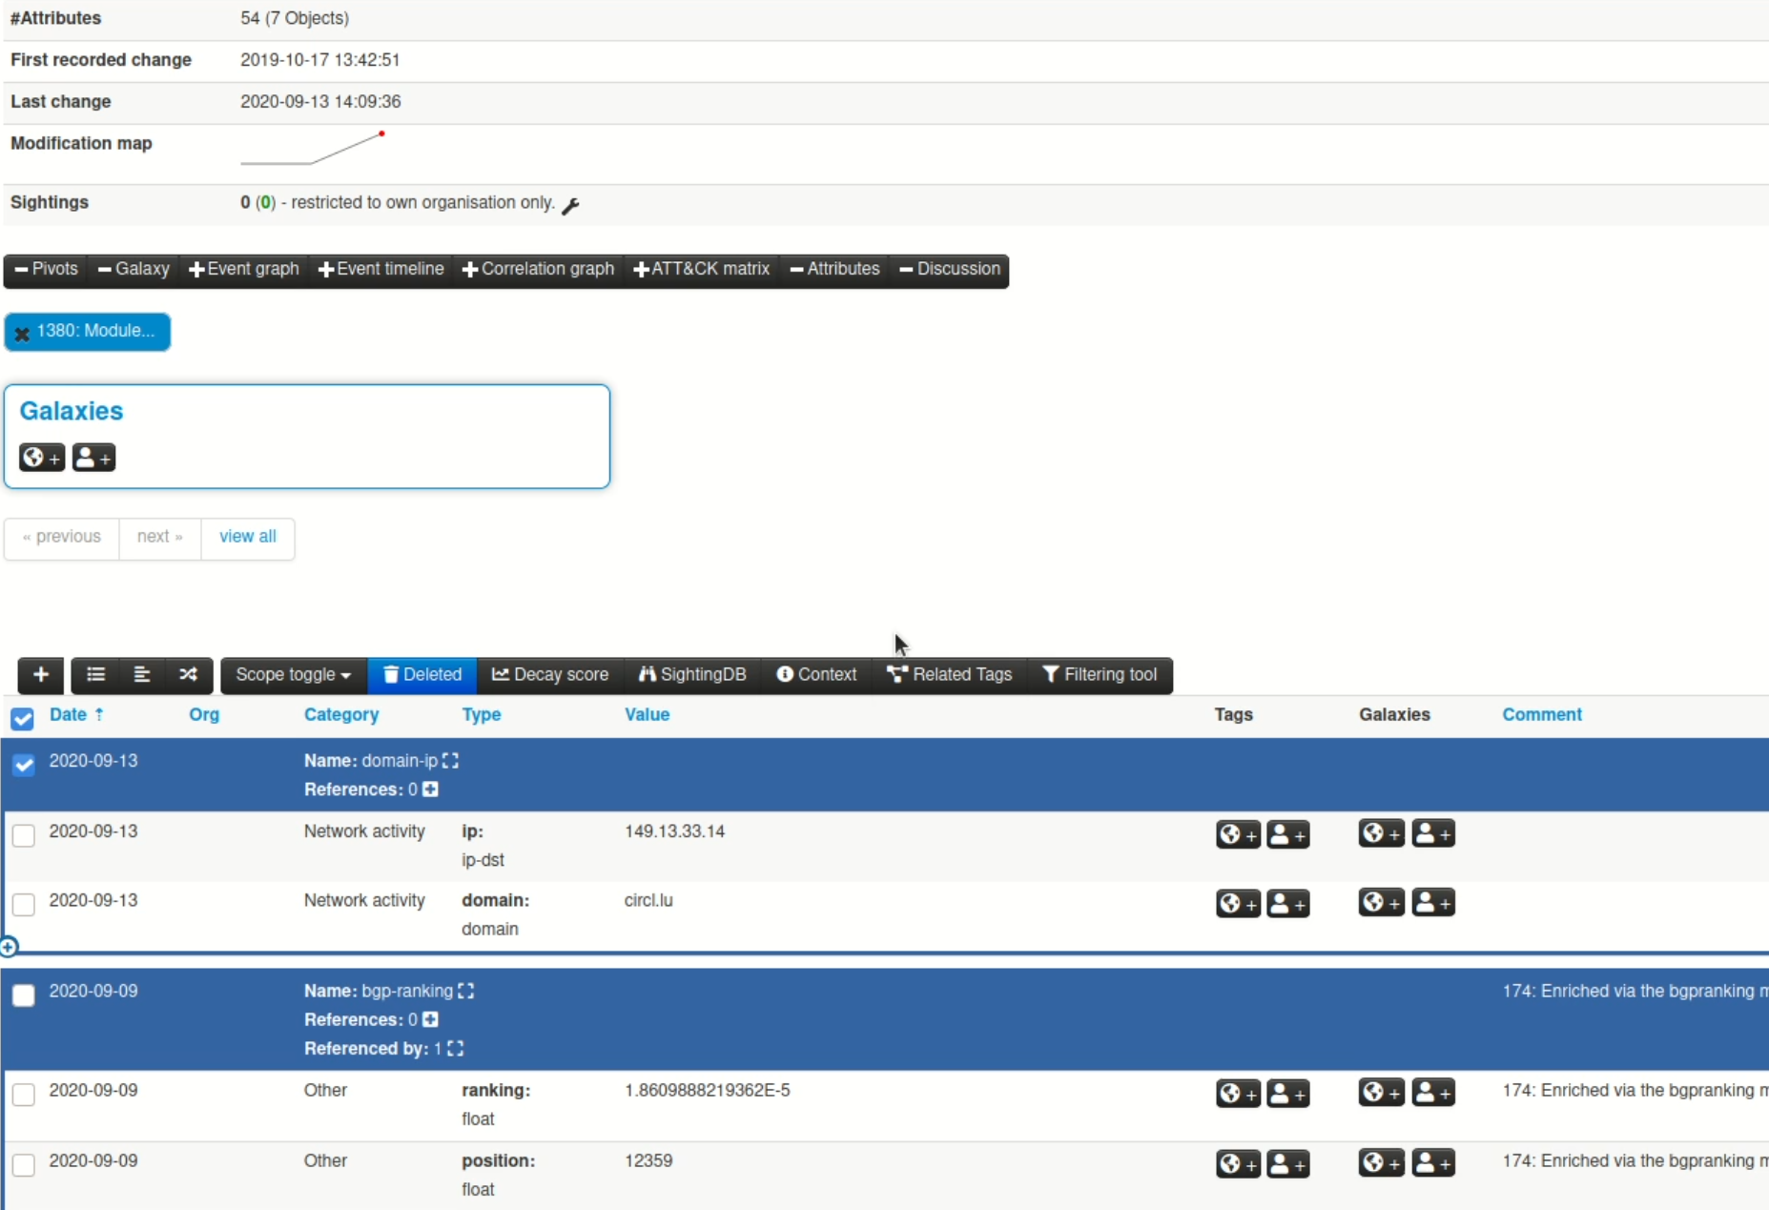Viewport: 1769px width, 1210px height.
Task: Open the Scope toggle dropdown
Action: point(293,675)
